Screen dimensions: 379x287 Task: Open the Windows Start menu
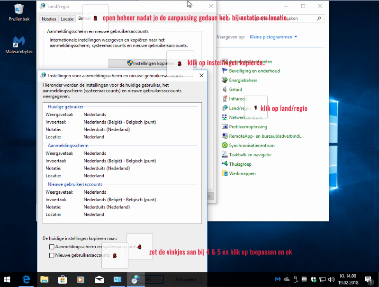[x=8, y=279]
